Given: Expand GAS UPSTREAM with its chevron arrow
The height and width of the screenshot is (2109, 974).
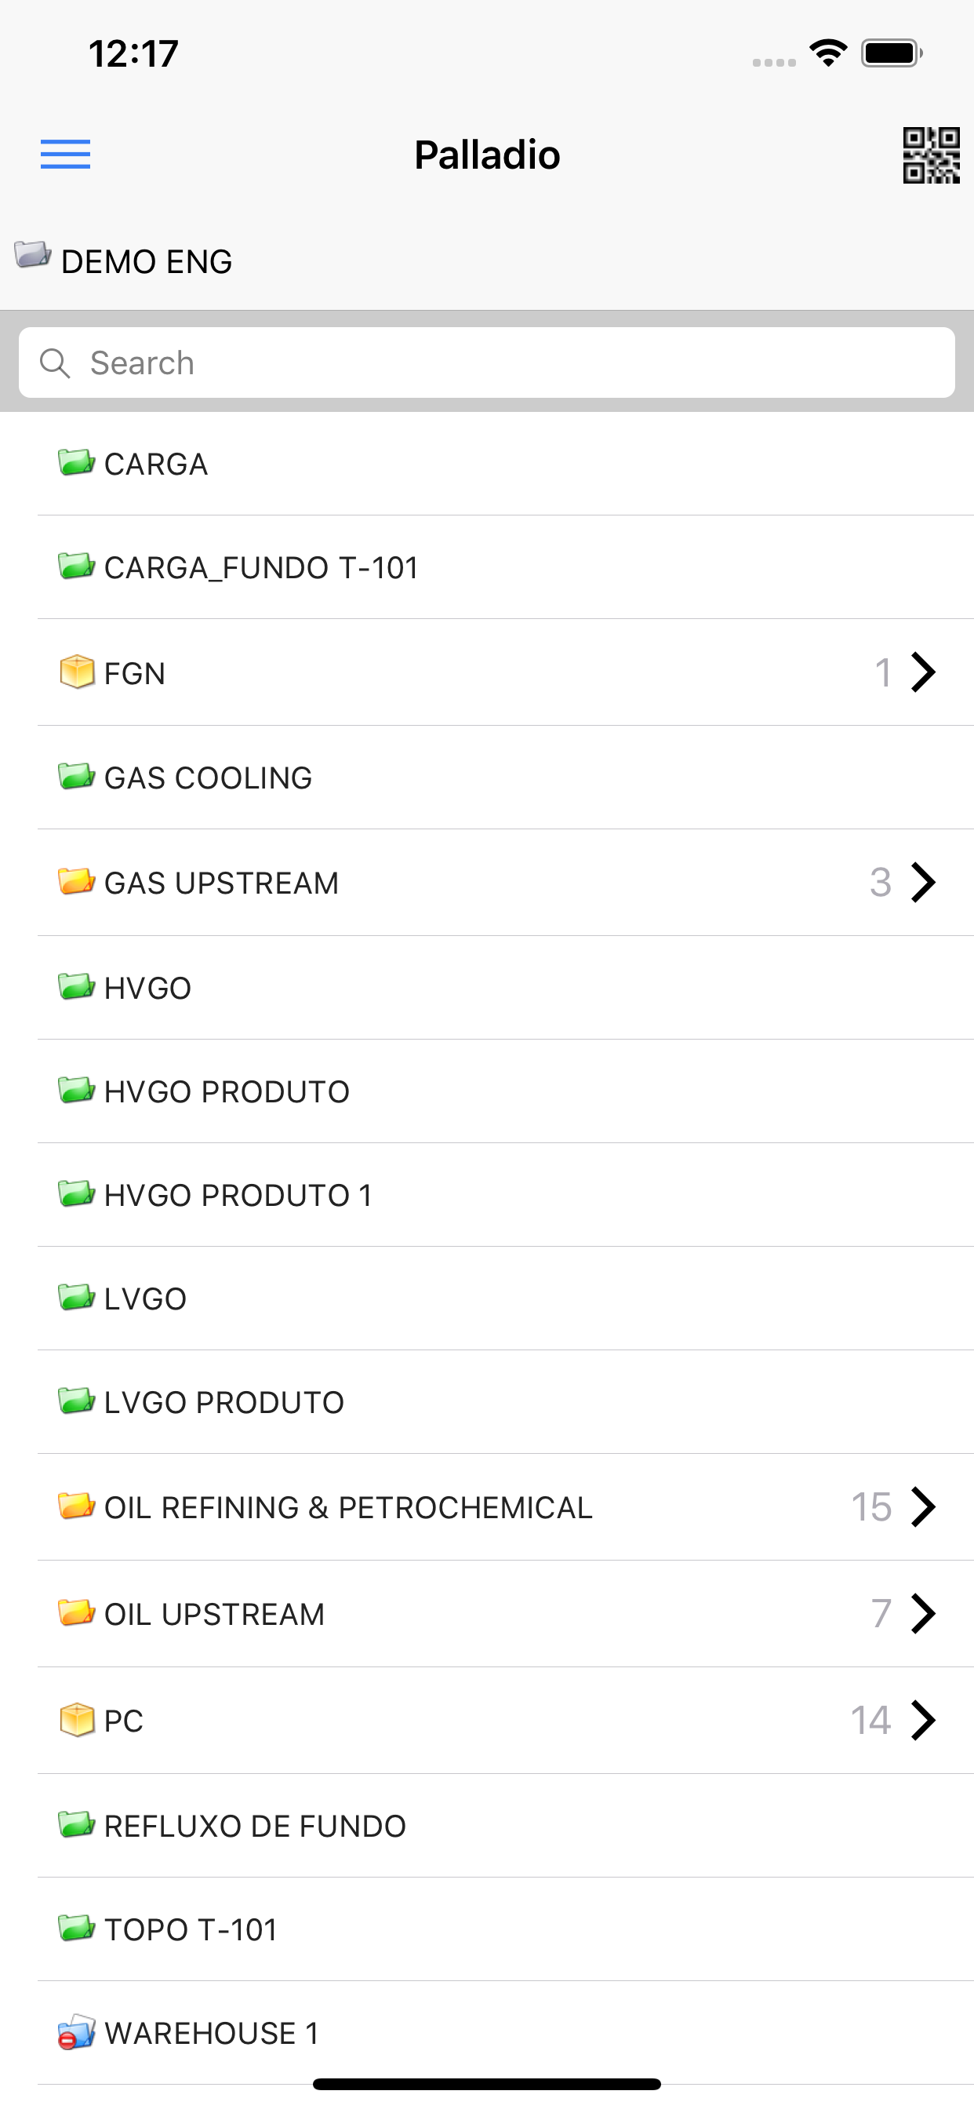Looking at the screenshot, I should pyautogui.click(x=923, y=883).
